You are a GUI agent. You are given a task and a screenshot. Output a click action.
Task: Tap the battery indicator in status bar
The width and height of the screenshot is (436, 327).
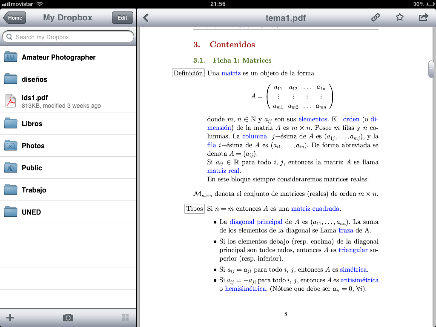(430, 4)
